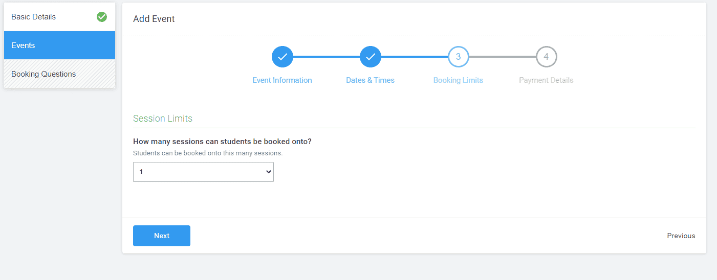Select step 3 Booking Limits circle
The image size is (717, 280).
(458, 57)
